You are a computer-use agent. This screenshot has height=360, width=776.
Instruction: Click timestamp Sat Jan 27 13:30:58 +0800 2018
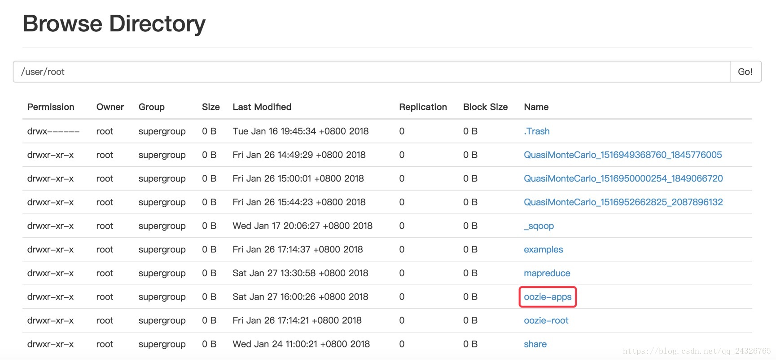[301, 273]
